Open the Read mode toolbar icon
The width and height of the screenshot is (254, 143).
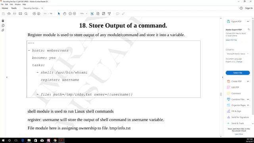[110, 14]
